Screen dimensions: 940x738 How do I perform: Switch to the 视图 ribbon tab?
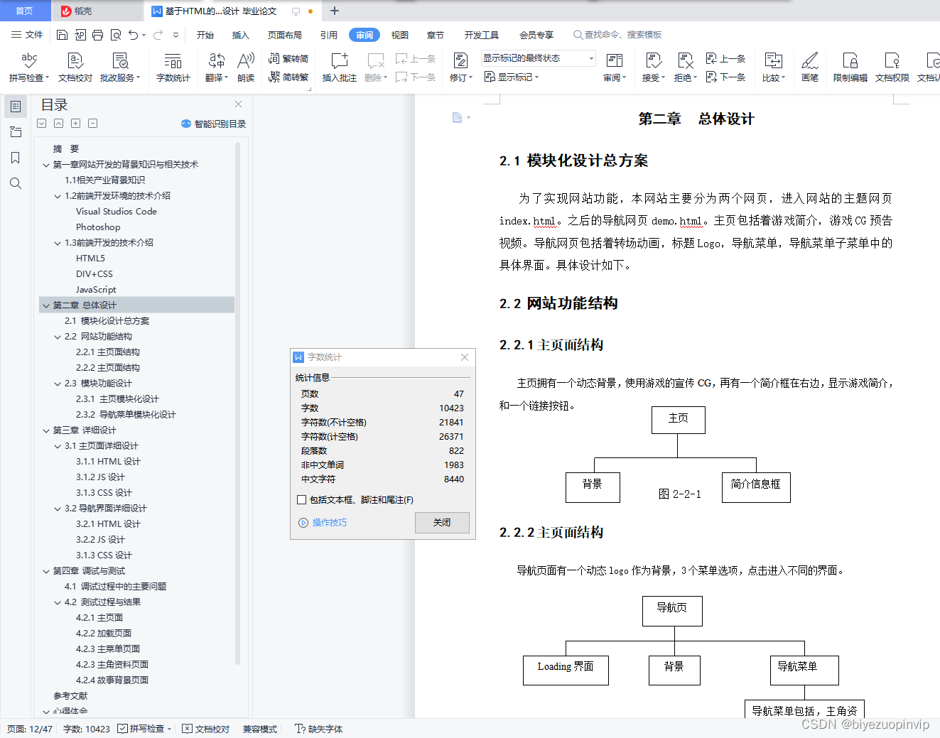[x=399, y=34]
